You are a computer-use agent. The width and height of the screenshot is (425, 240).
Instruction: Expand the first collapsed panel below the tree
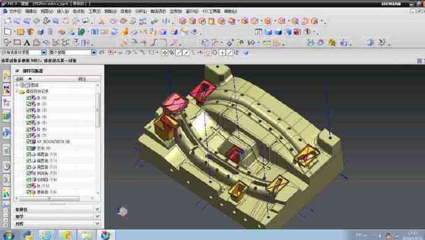tap(57, 209)
